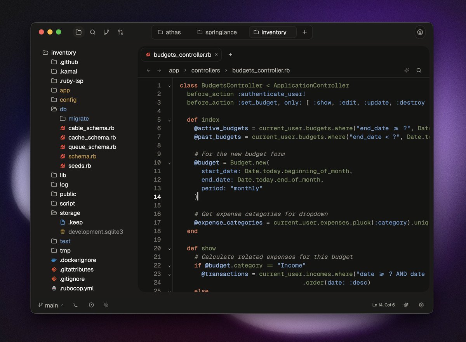466x342 pixels.
Task: Click the crossed-out plug icon in status bar
Action: pos(106,305)
